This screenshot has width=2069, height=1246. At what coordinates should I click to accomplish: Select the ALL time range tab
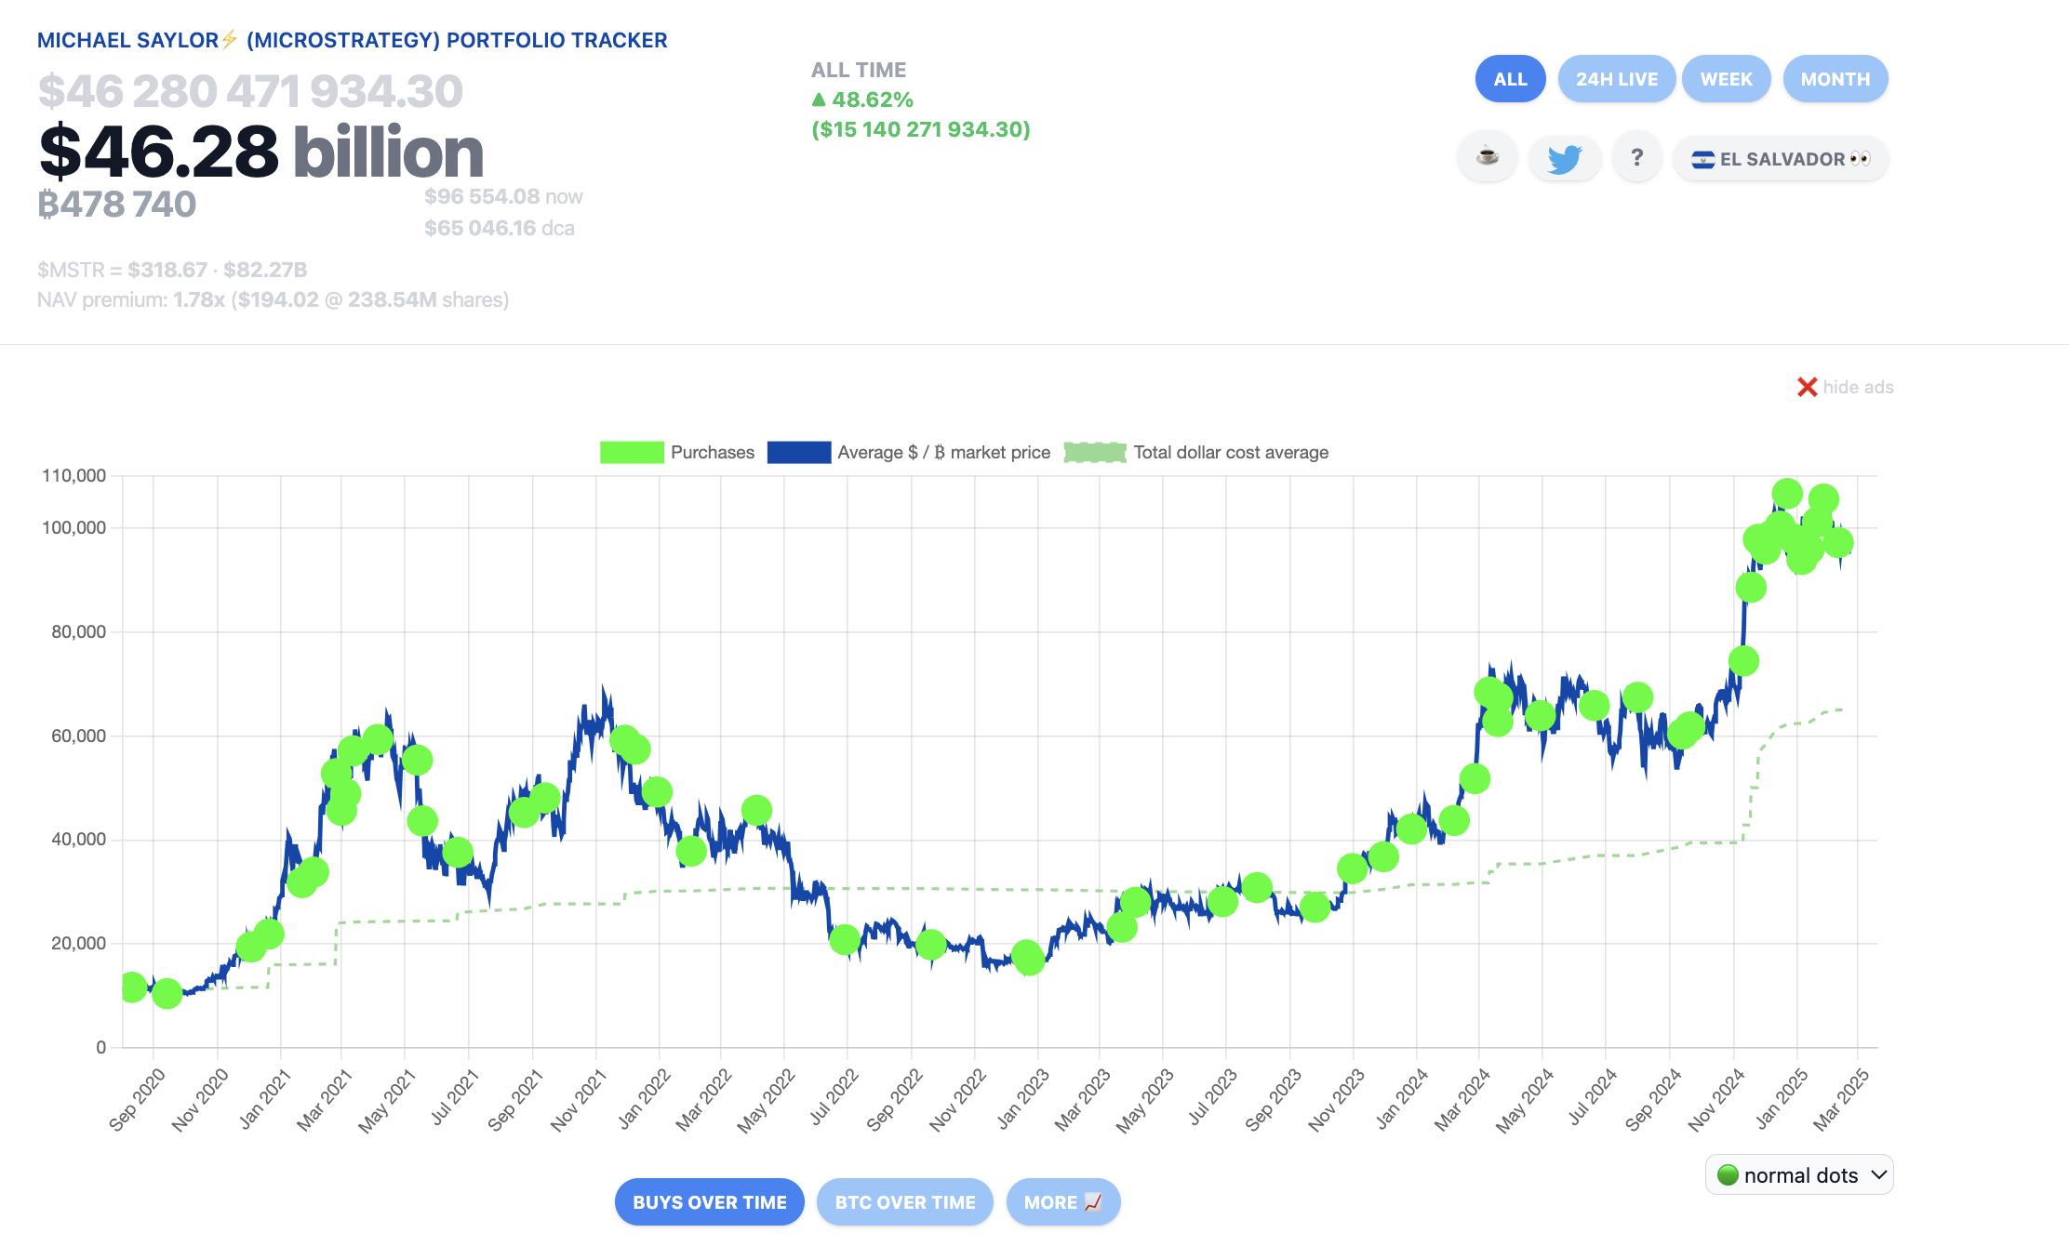click(x=1510, y=79)
